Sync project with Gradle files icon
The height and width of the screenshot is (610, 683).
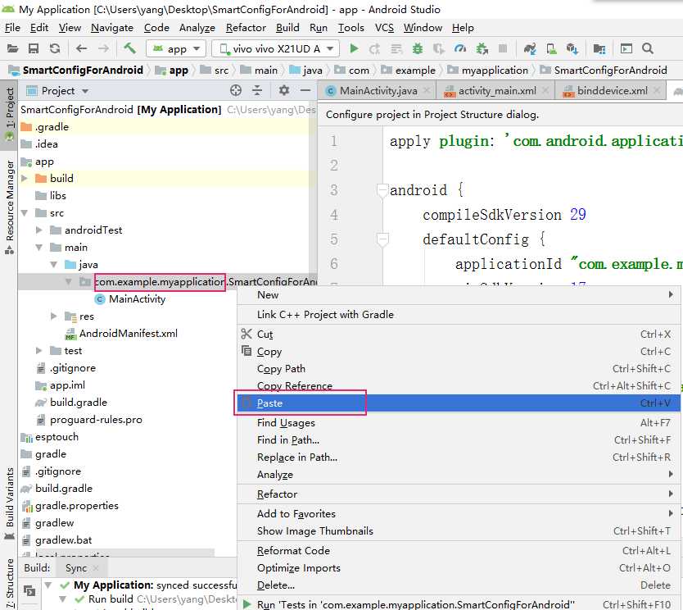pyautogui.click(x=530, y=48)
